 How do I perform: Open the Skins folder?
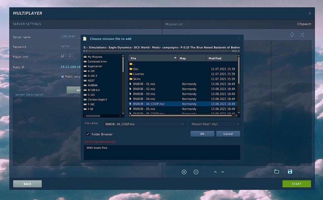click(x=136, y=79)
